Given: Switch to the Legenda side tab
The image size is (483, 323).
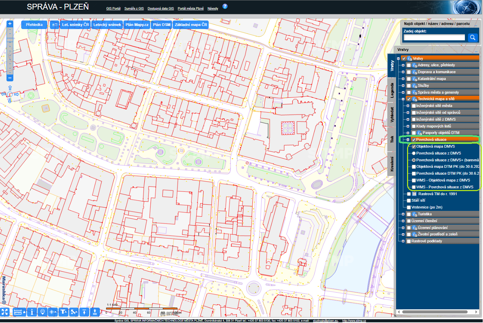Looking at the screenshot, I should (x=392, y=90).
